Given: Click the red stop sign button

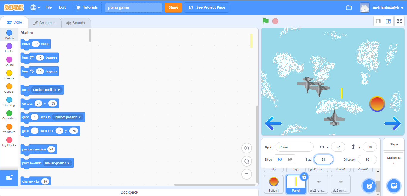Looking at the screenshot, I should [x=275, y=21].
